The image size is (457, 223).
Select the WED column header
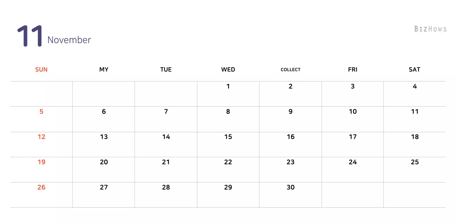pyautogui.click(x=228, y=70)
